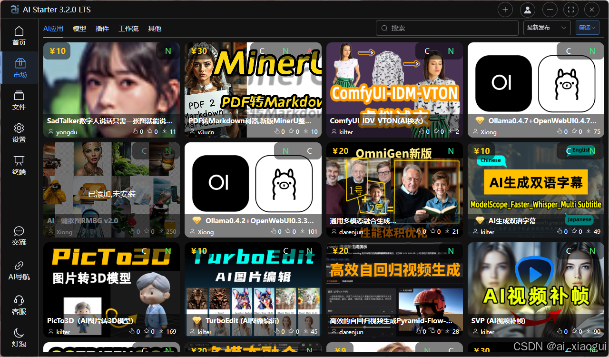The image size is (609, 357).
Task: Contact 客服 customer support
Action: (x=19, y=305)
